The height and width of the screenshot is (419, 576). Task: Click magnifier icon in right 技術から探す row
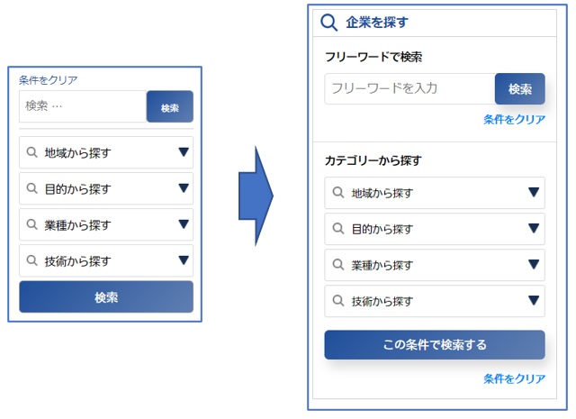338,301
